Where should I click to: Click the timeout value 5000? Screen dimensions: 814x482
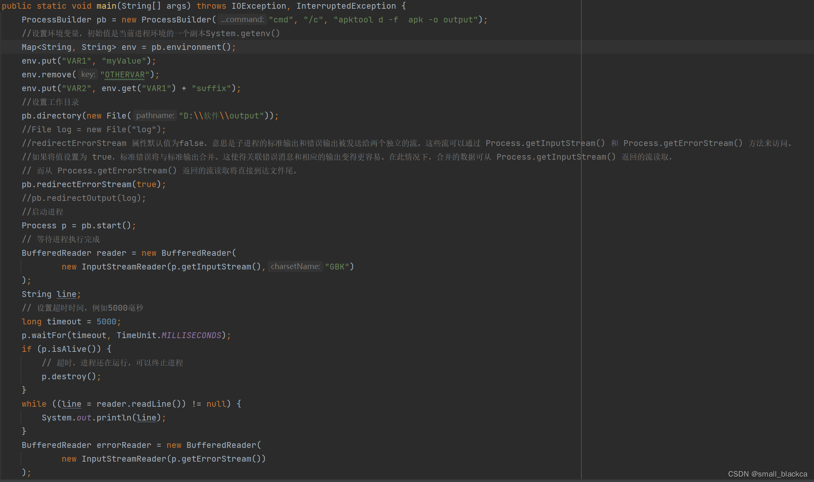click(x=106, y=321)
